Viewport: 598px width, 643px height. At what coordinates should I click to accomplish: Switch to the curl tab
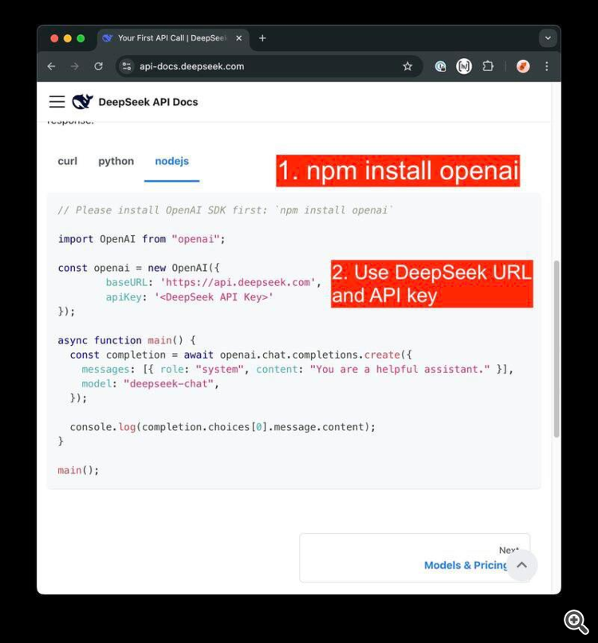(x=67, y=161)
